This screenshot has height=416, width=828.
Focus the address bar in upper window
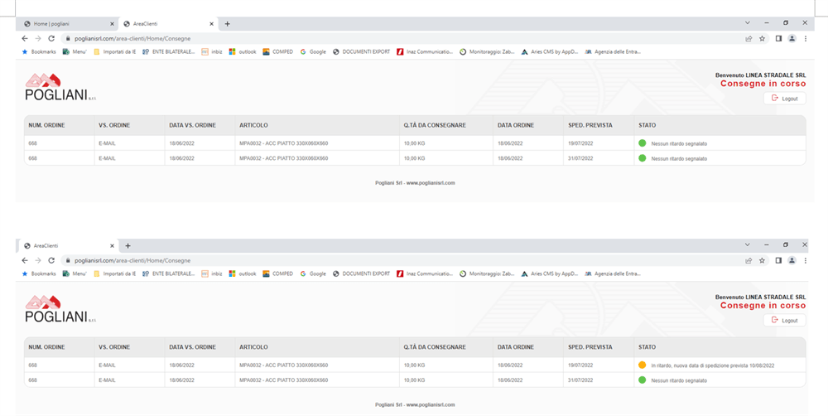[x=399, y=39]
